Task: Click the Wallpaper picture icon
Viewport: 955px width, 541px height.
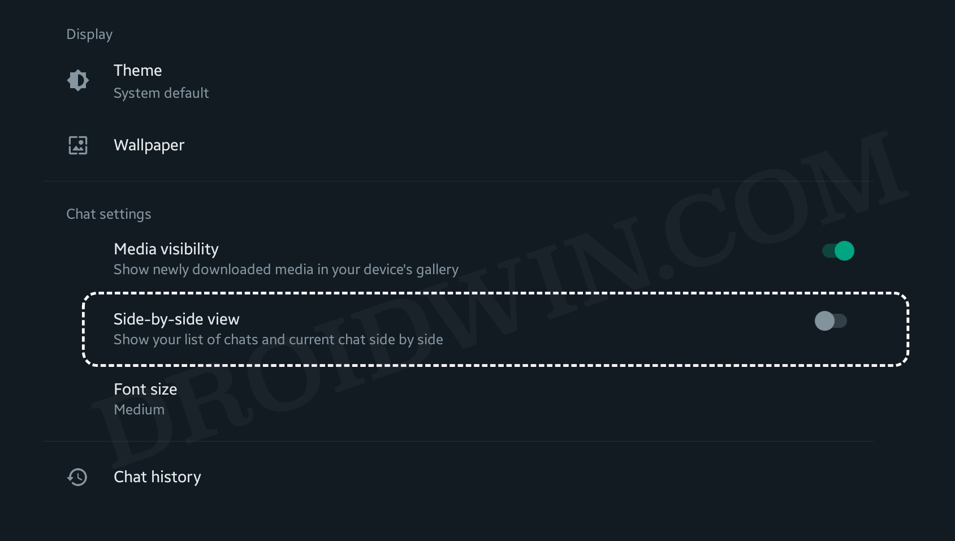Action: tap(78, 145)
